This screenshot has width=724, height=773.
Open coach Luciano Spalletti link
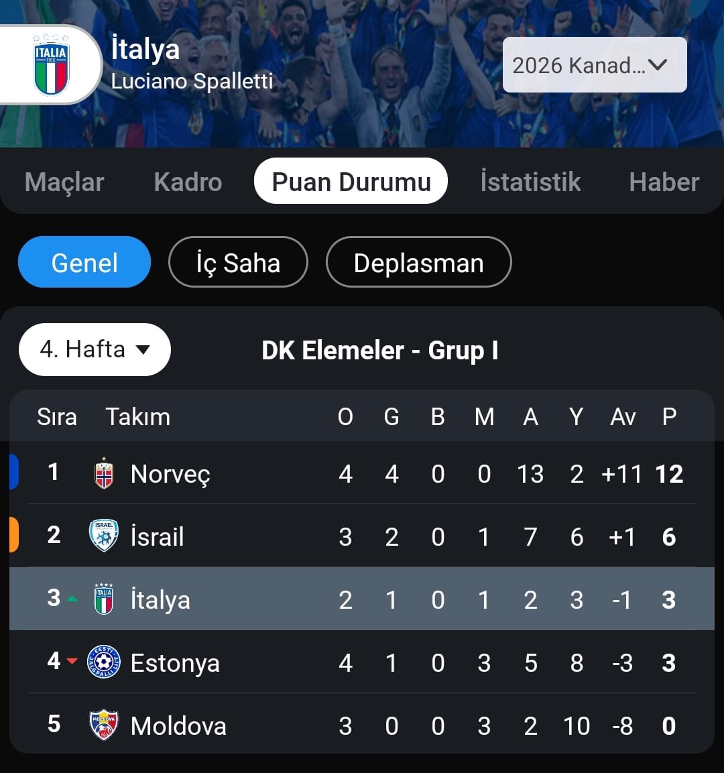click(192, 81)
